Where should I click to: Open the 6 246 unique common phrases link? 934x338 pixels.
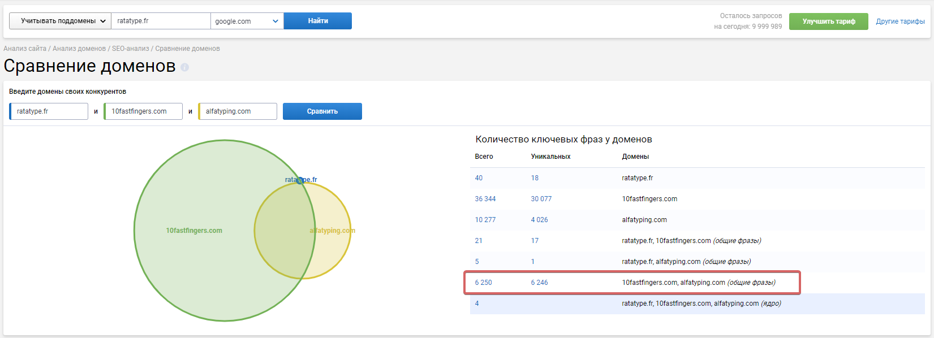tap(539, 283)
